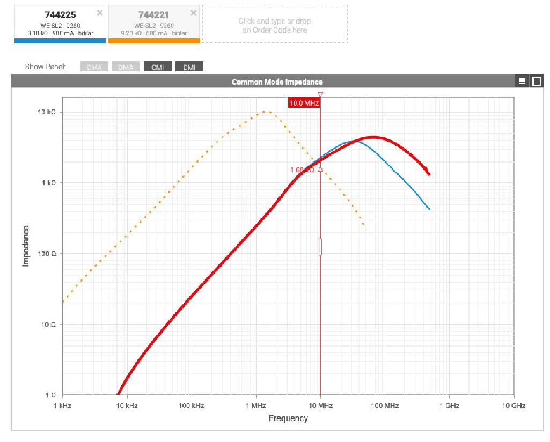Select the 744225 part card
550x442 pixels.
60,21
